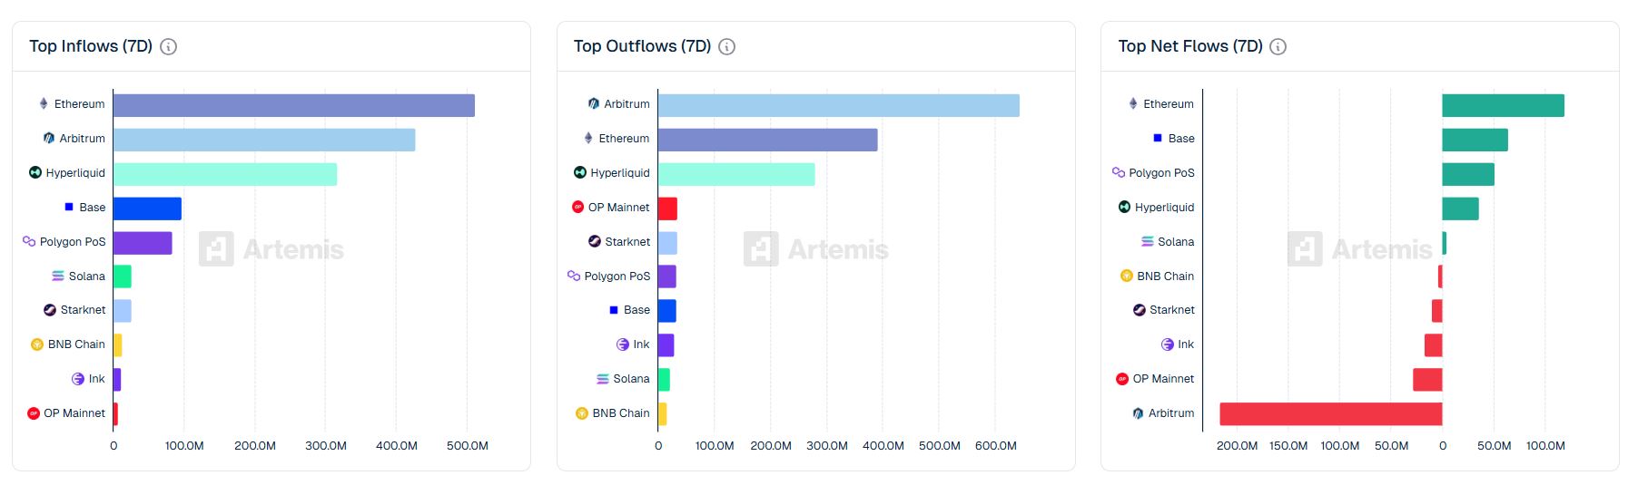
Task: Click the green Ethereum bar in Net Flows
Action: (1503, 105)
